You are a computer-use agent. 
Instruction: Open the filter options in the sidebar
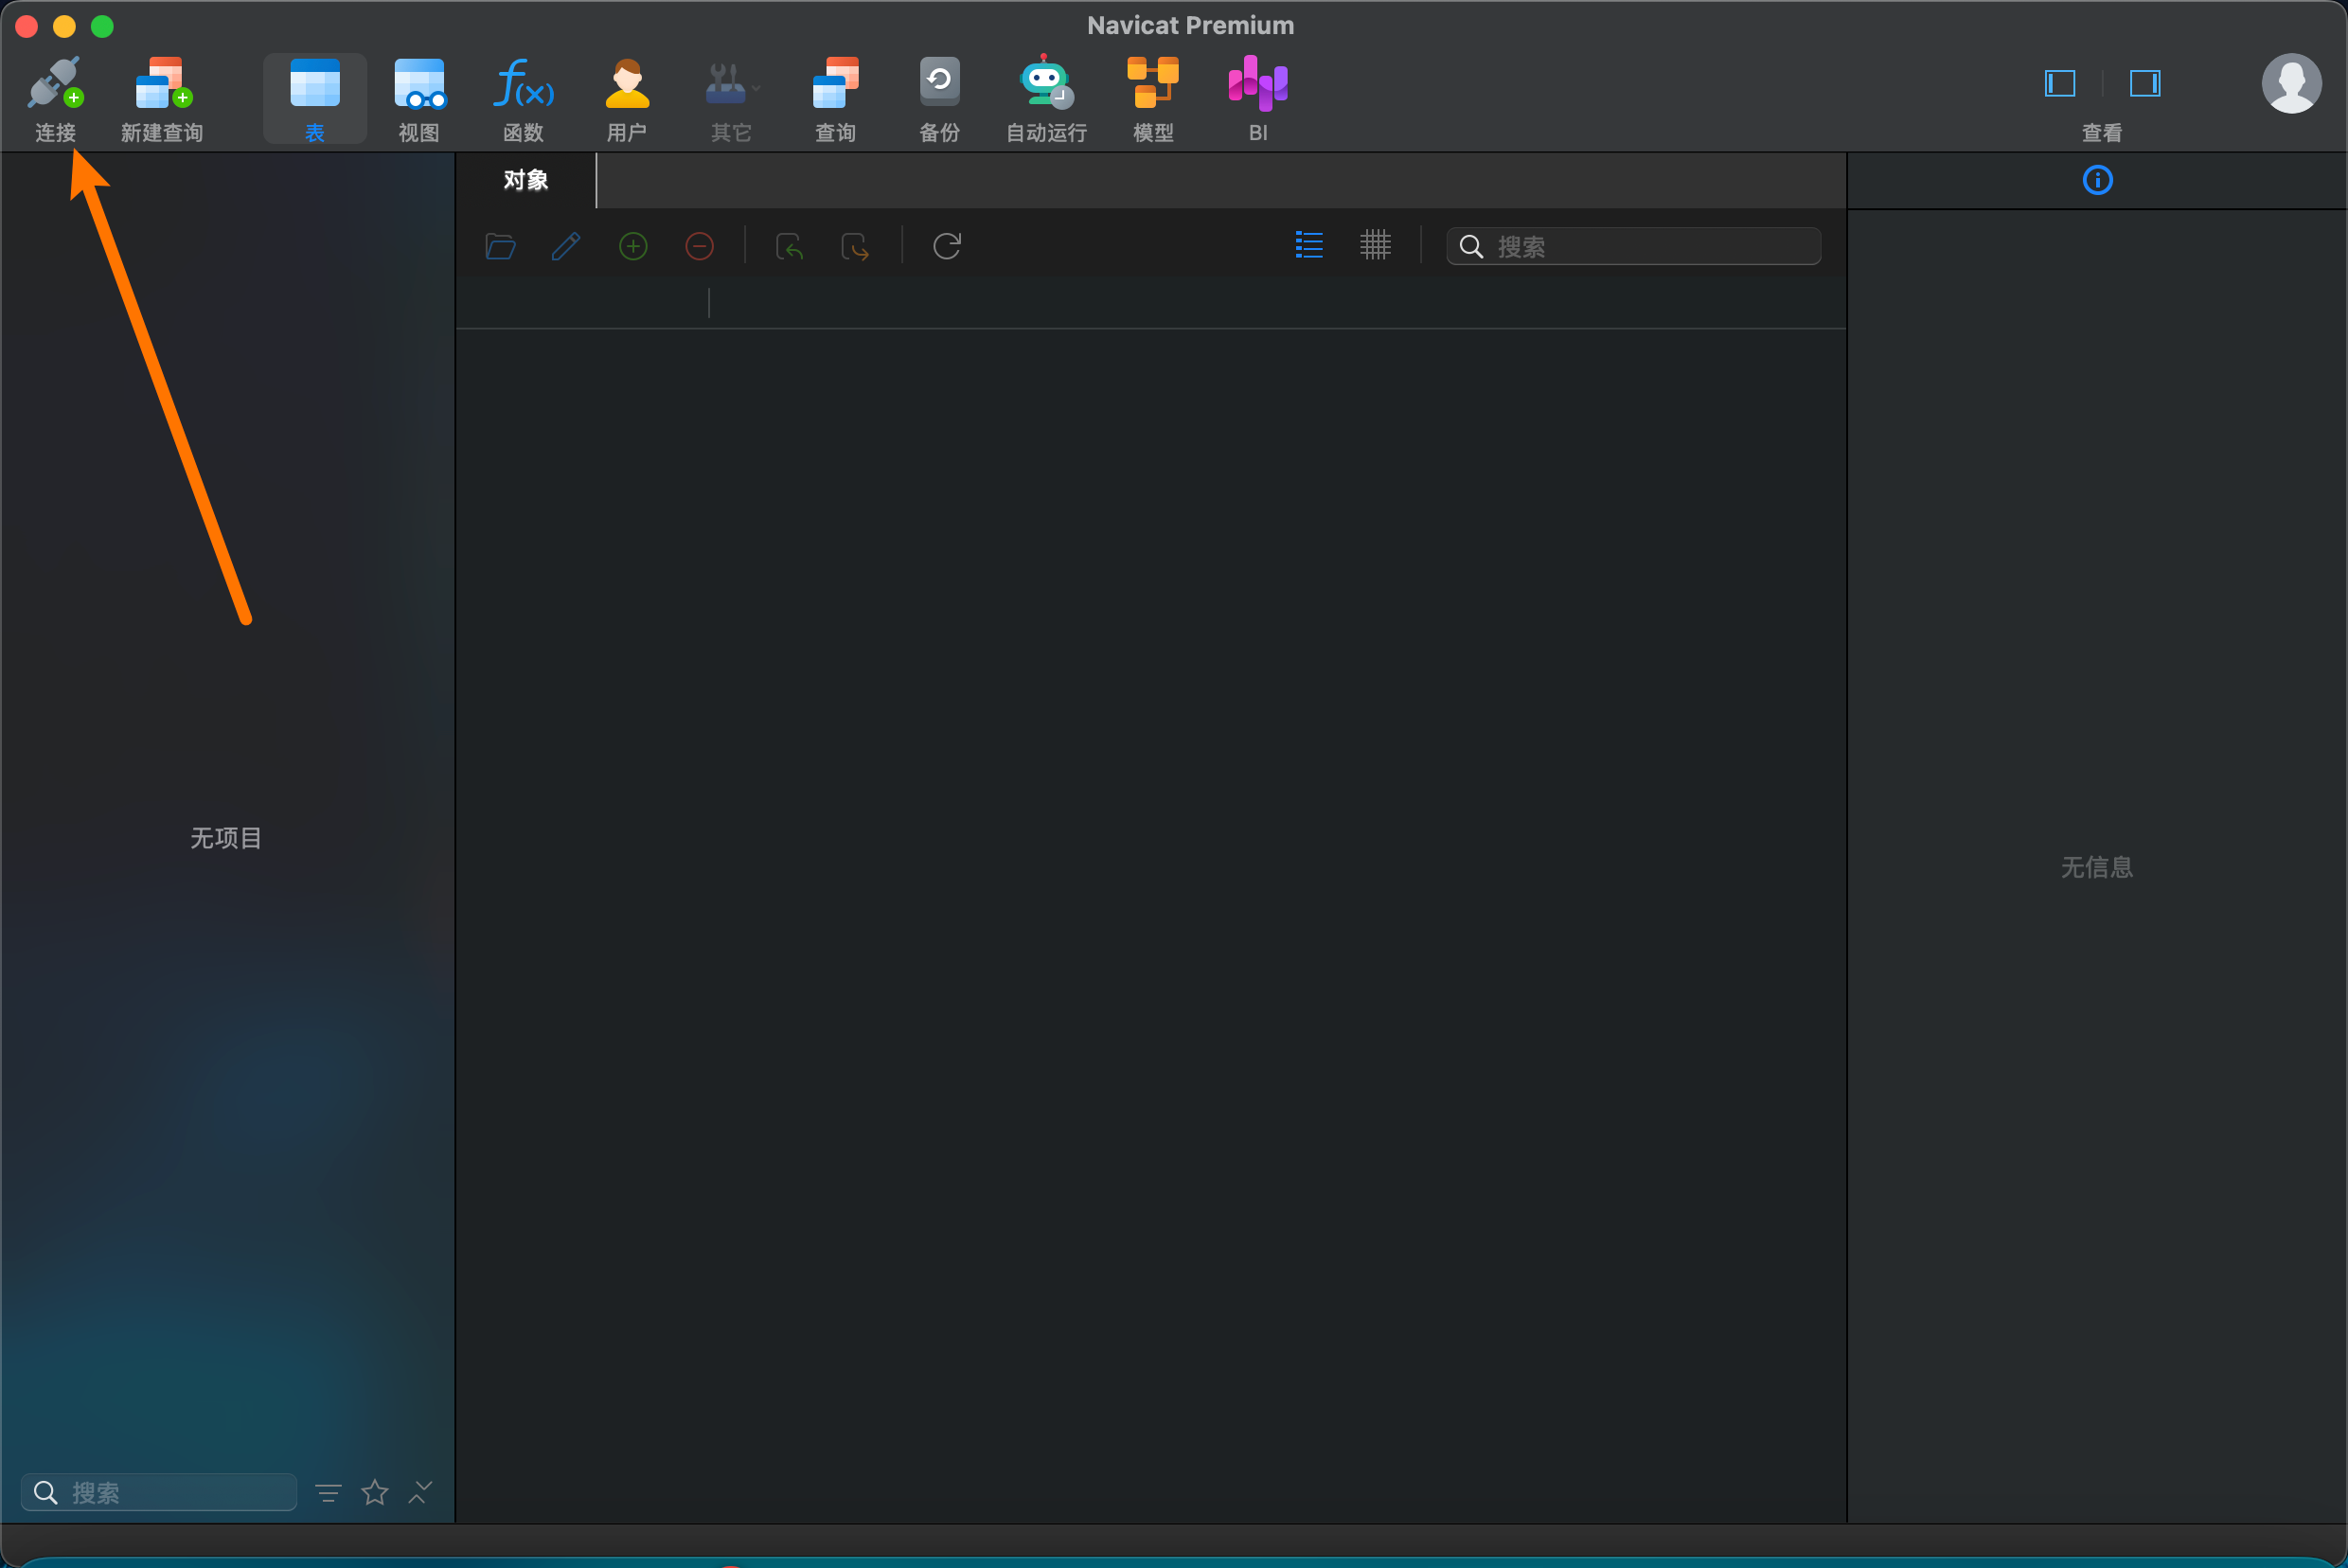click(328, 1493)
